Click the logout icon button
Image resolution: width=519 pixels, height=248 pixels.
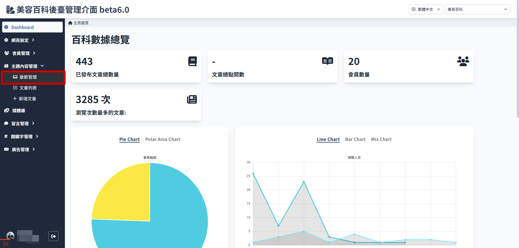[54, 236]
